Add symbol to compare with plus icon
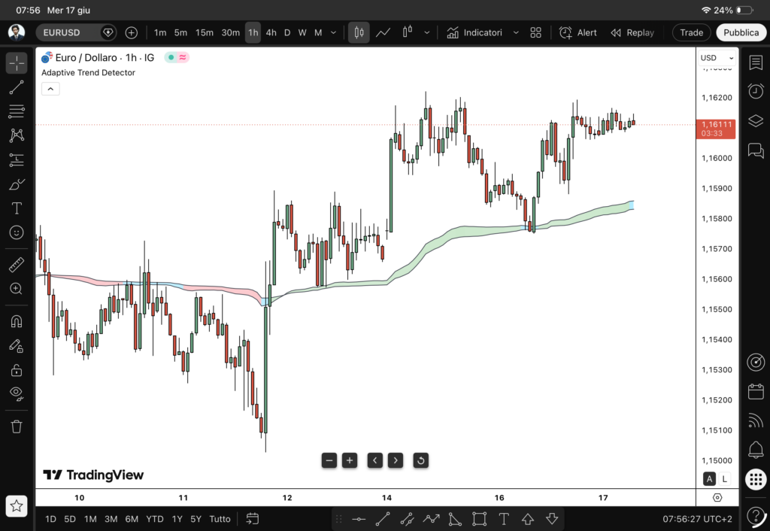This screenshot has width=770, height=531. (131, 32)
